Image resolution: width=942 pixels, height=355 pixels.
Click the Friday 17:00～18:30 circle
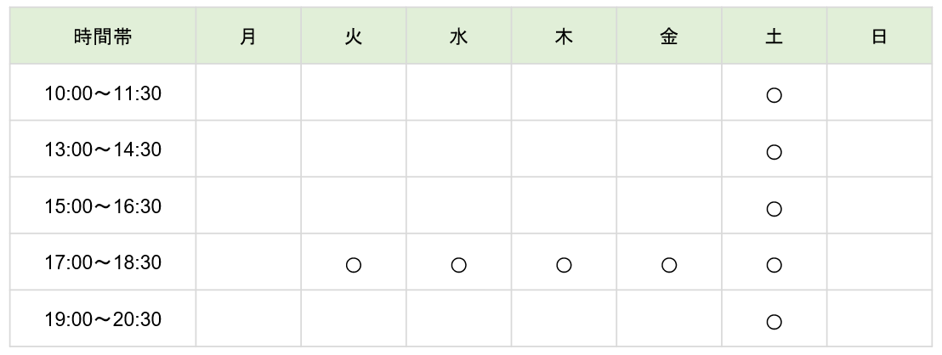tap(668, 265)
